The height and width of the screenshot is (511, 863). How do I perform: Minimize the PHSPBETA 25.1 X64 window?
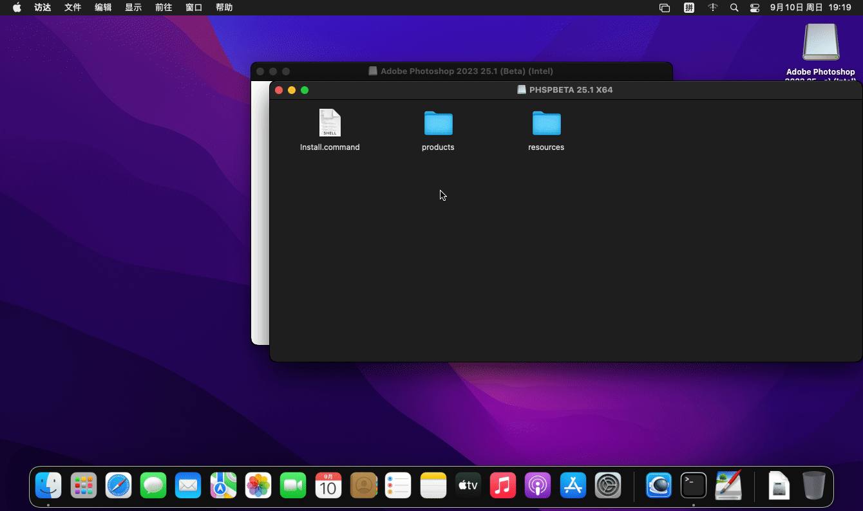pos(292,90)
